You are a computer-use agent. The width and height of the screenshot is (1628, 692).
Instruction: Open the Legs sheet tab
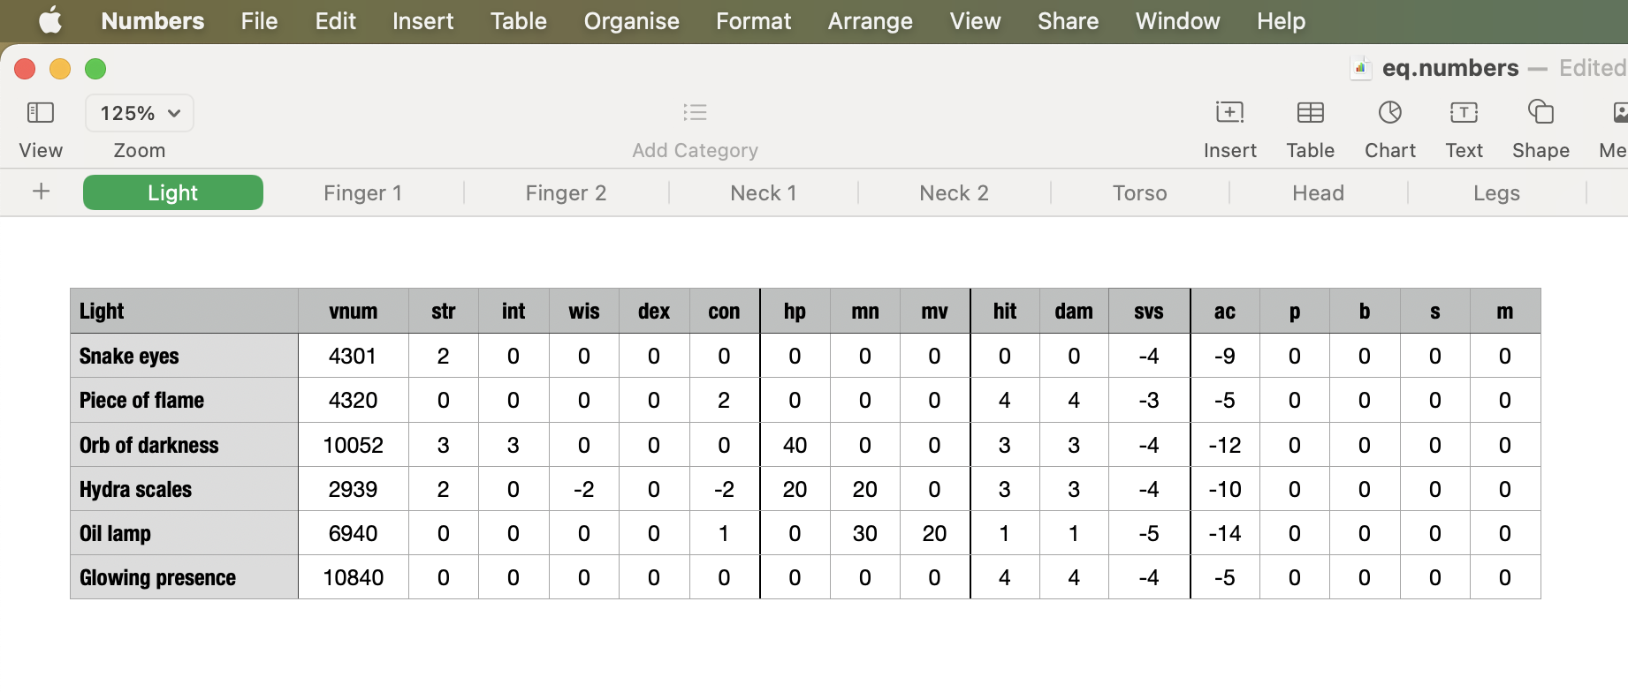[x=1496, y=193]
